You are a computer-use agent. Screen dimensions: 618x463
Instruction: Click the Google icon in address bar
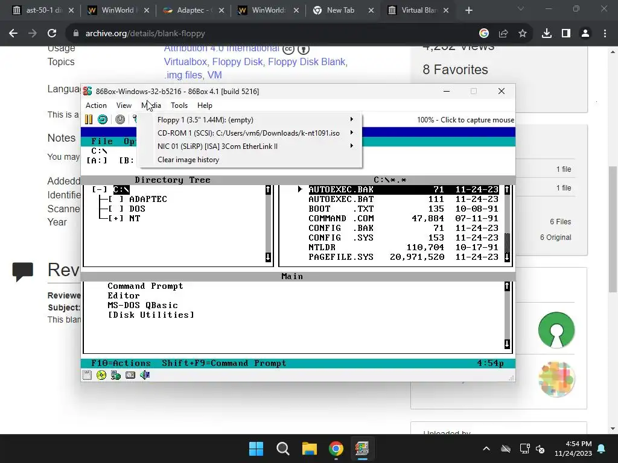coord(484,34)
